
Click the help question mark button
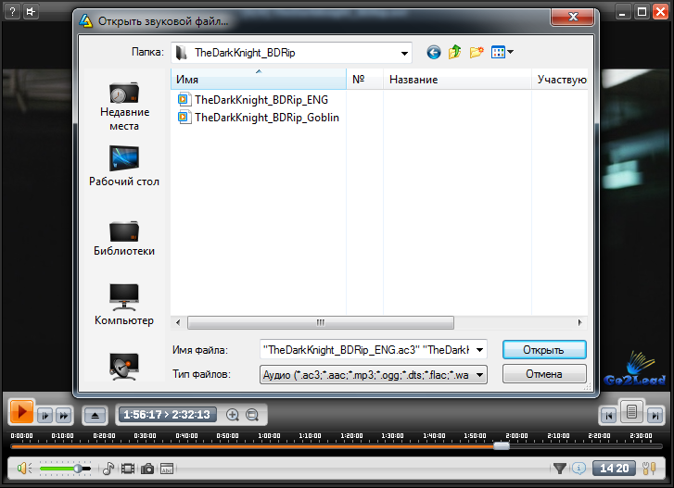click(12, 12)
